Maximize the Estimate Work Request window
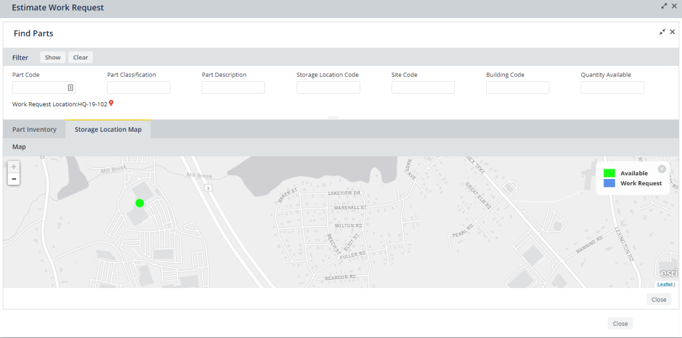 (664, 6)
